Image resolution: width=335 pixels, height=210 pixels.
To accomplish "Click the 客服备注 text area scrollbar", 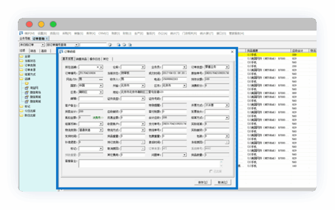I will tap(221, 164).
